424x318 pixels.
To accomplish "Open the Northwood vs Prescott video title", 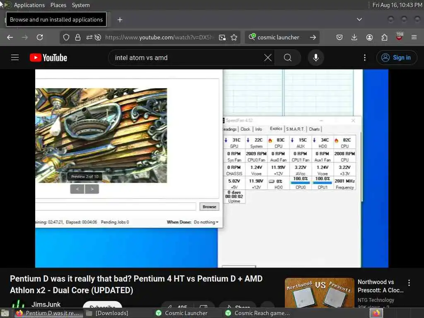I will pyautogui.click(x=381, y=286).
